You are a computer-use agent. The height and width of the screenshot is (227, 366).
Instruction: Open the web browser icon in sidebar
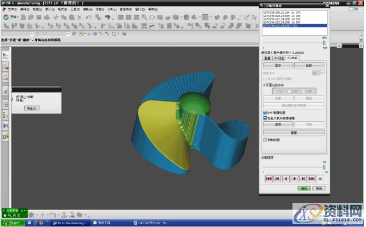pyautogui.click(x=5, y=90)
